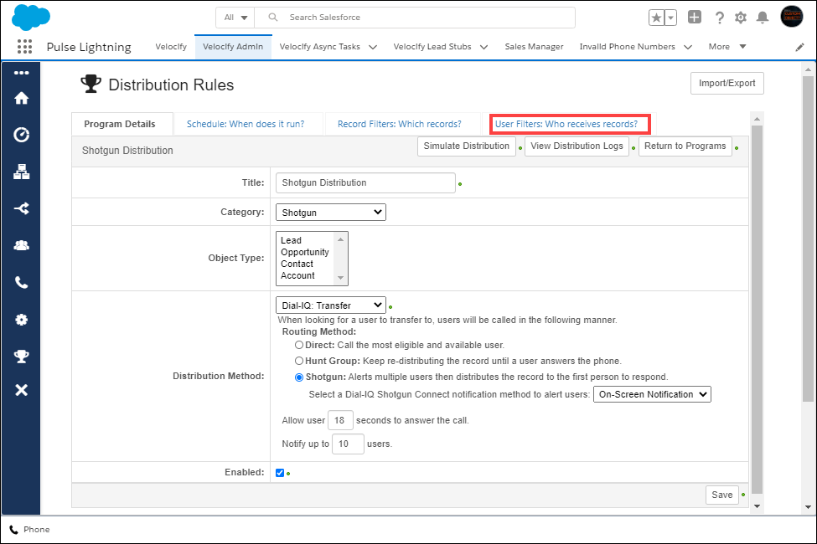
Task: Open the Category dropdown
Action: [x=331, y=213]
